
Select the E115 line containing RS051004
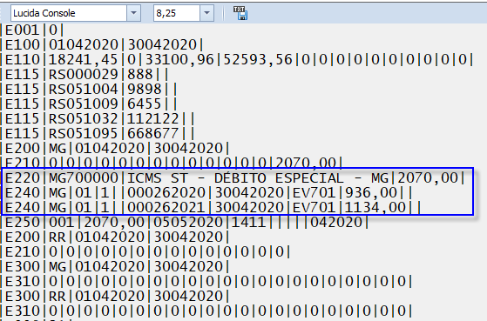(89, 89)
